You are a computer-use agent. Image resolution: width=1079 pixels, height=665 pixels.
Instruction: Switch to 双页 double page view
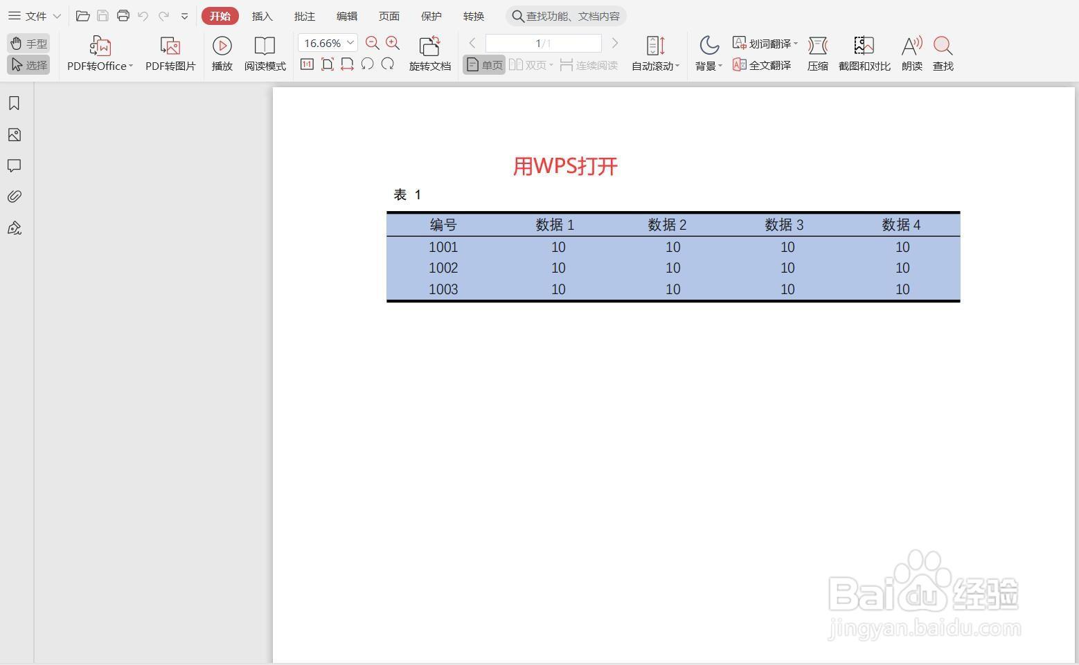pos(531,65)
